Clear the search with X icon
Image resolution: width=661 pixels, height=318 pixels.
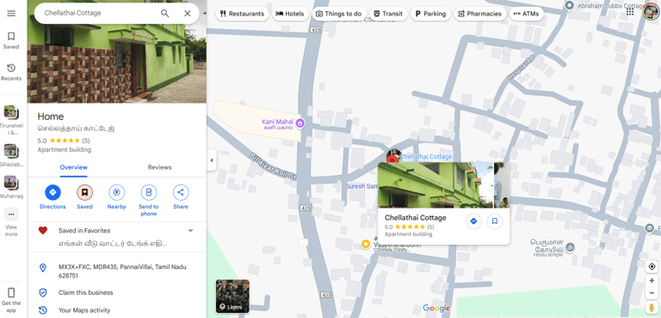click(188, 13)
